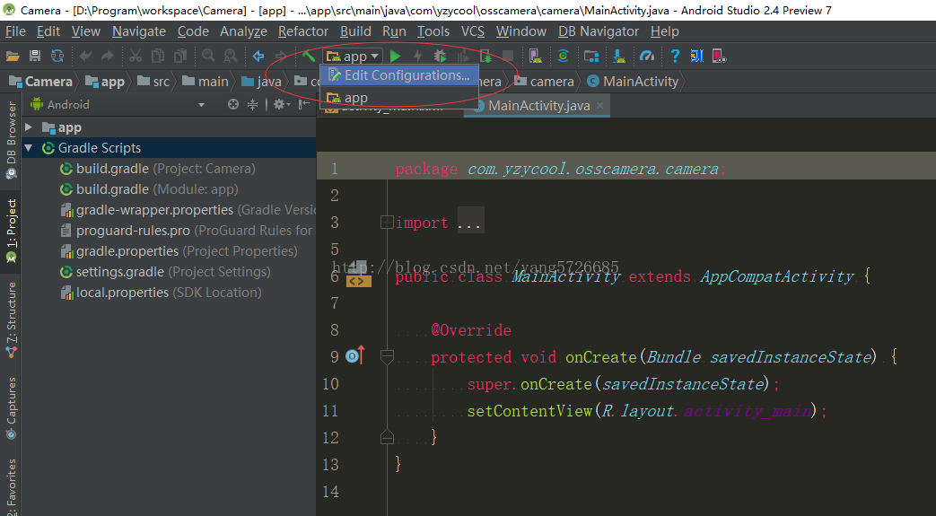936x516 pixels.
Task: Click the onCreate override gutter icon
Action: click(354, 356)
